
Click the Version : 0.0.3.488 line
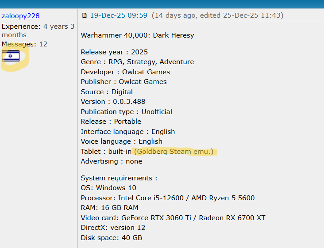point(113,102)
